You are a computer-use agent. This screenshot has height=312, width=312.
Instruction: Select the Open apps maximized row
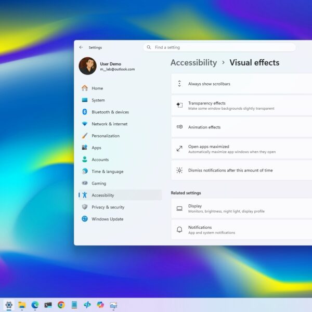pyautogui.click(x=242, y=149)
